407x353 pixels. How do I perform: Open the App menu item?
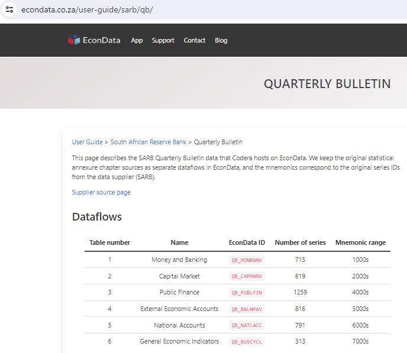click(137, 40)
